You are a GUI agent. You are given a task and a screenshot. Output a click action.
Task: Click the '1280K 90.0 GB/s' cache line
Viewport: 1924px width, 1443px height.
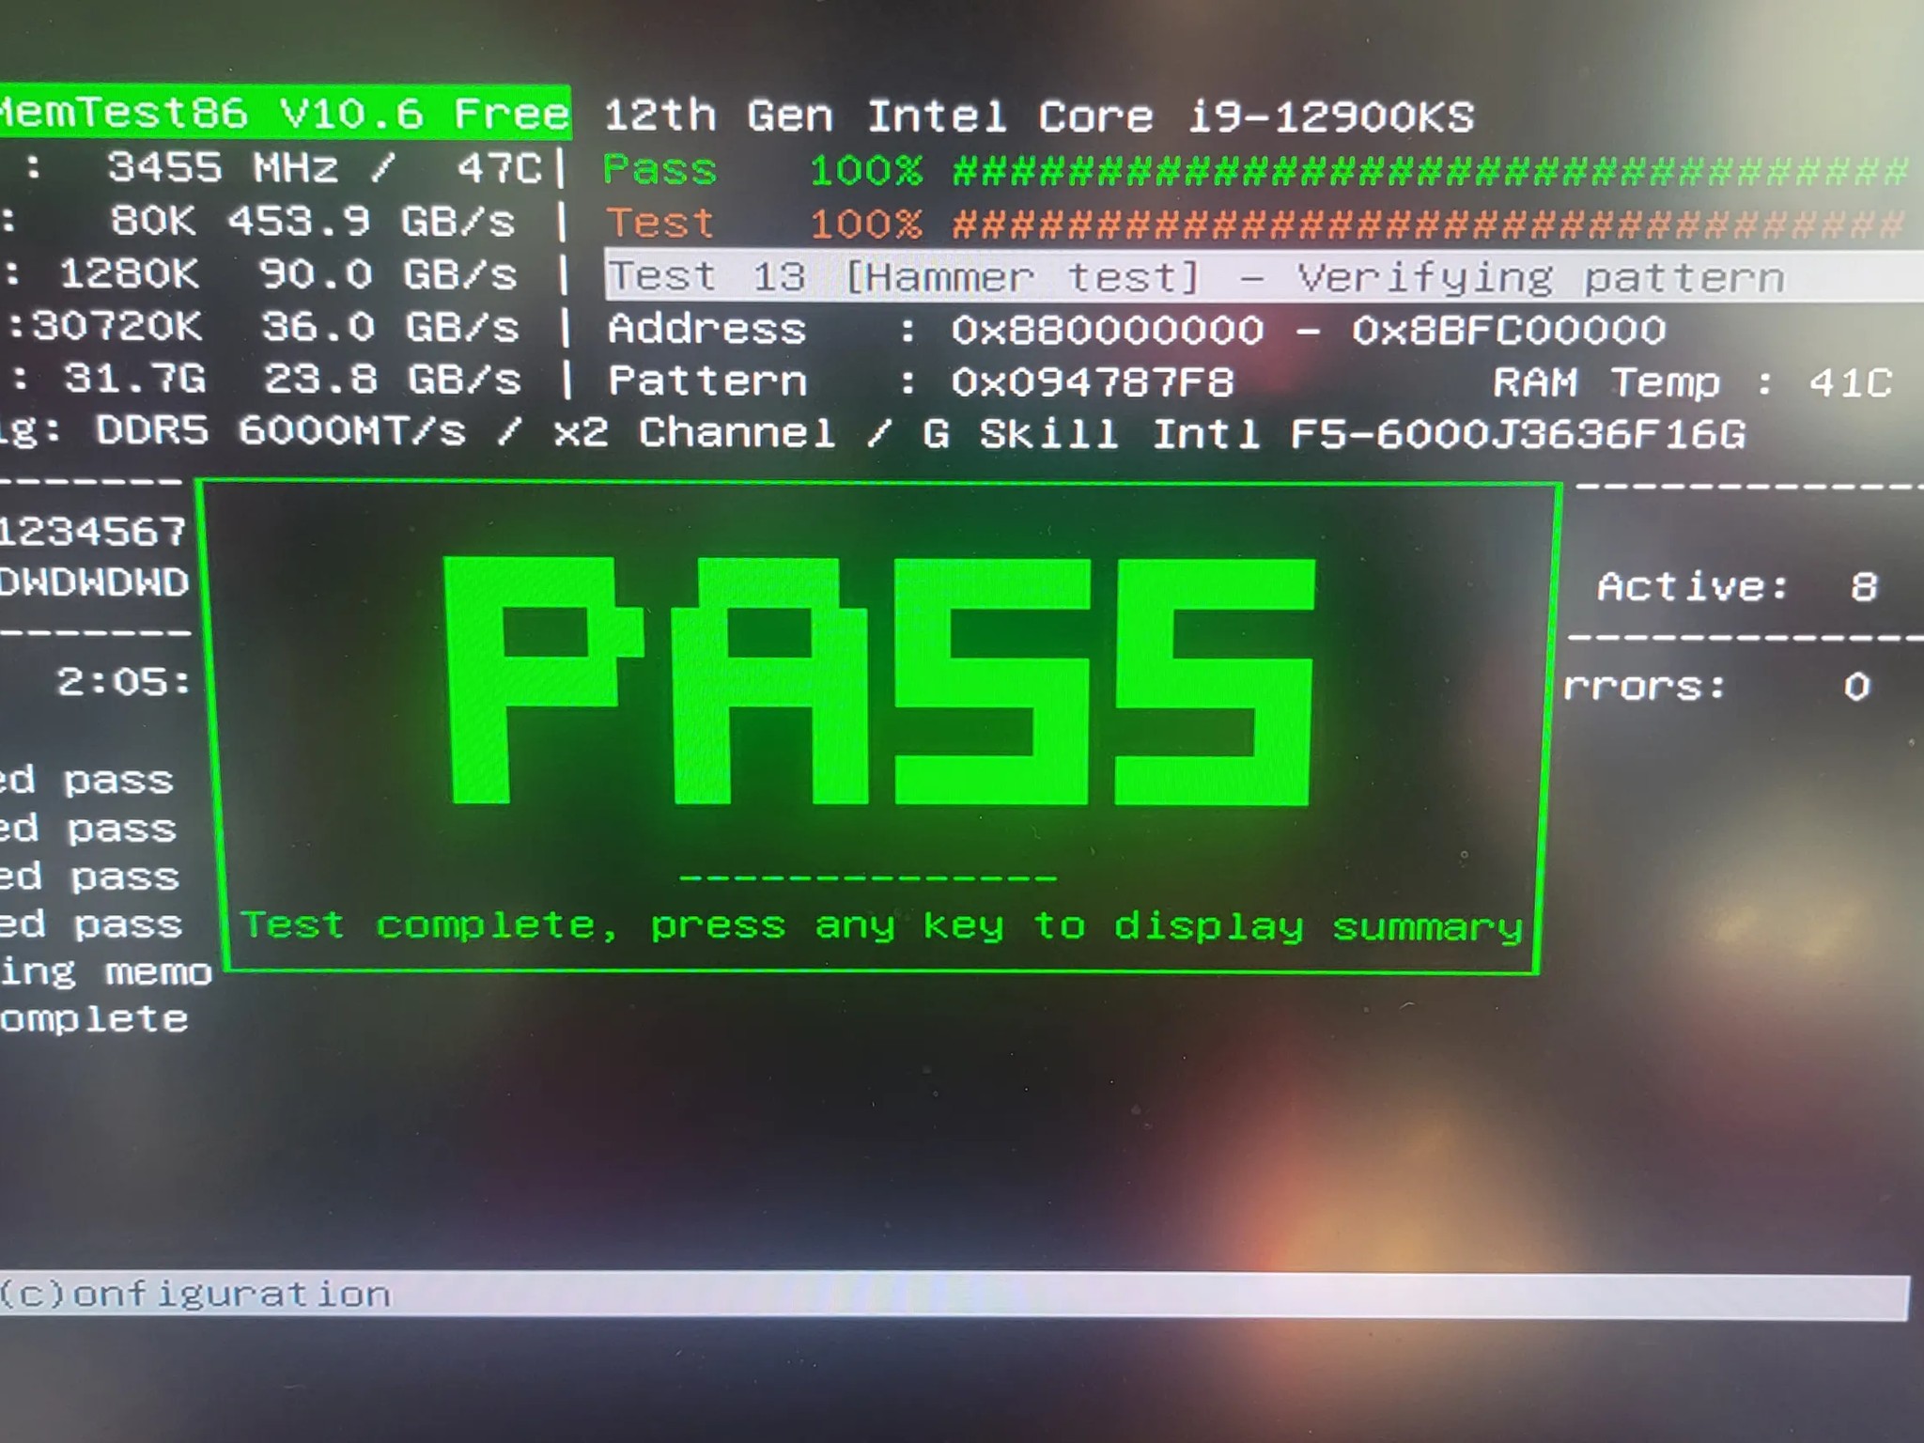pos(288,274)
